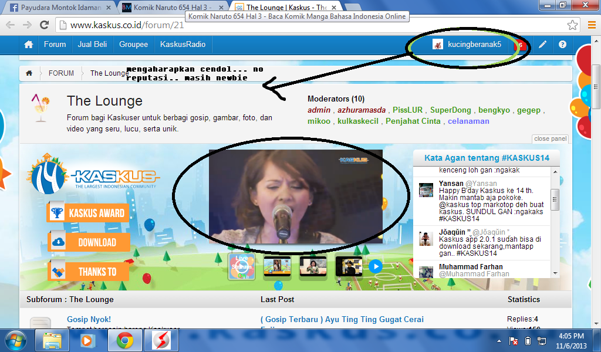Open KaskusRadio in the navbar
Image resolution: width=601 pixels, height=352 pixels.
(x=183, y=45)
